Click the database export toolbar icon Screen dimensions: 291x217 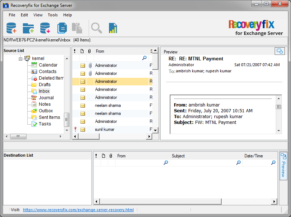[x=45, y=28]
